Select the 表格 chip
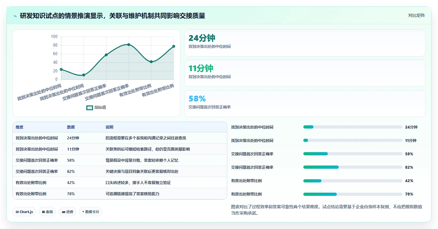This screenshot has width=438, height=229. [x=47, y=212]
